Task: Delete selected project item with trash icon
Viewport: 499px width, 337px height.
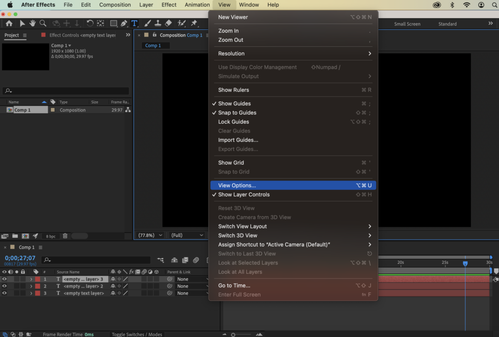Action: (x=65, y=236)
